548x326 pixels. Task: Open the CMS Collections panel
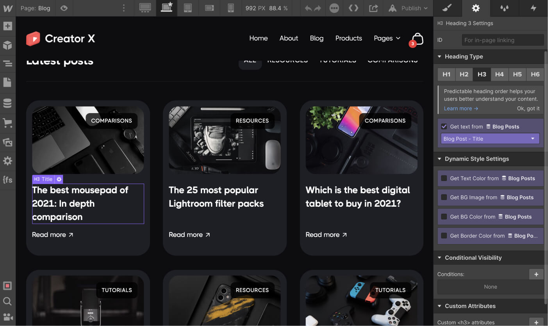(8, 103)
